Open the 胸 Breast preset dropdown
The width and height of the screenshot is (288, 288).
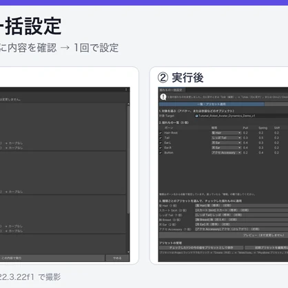[241, 220]
